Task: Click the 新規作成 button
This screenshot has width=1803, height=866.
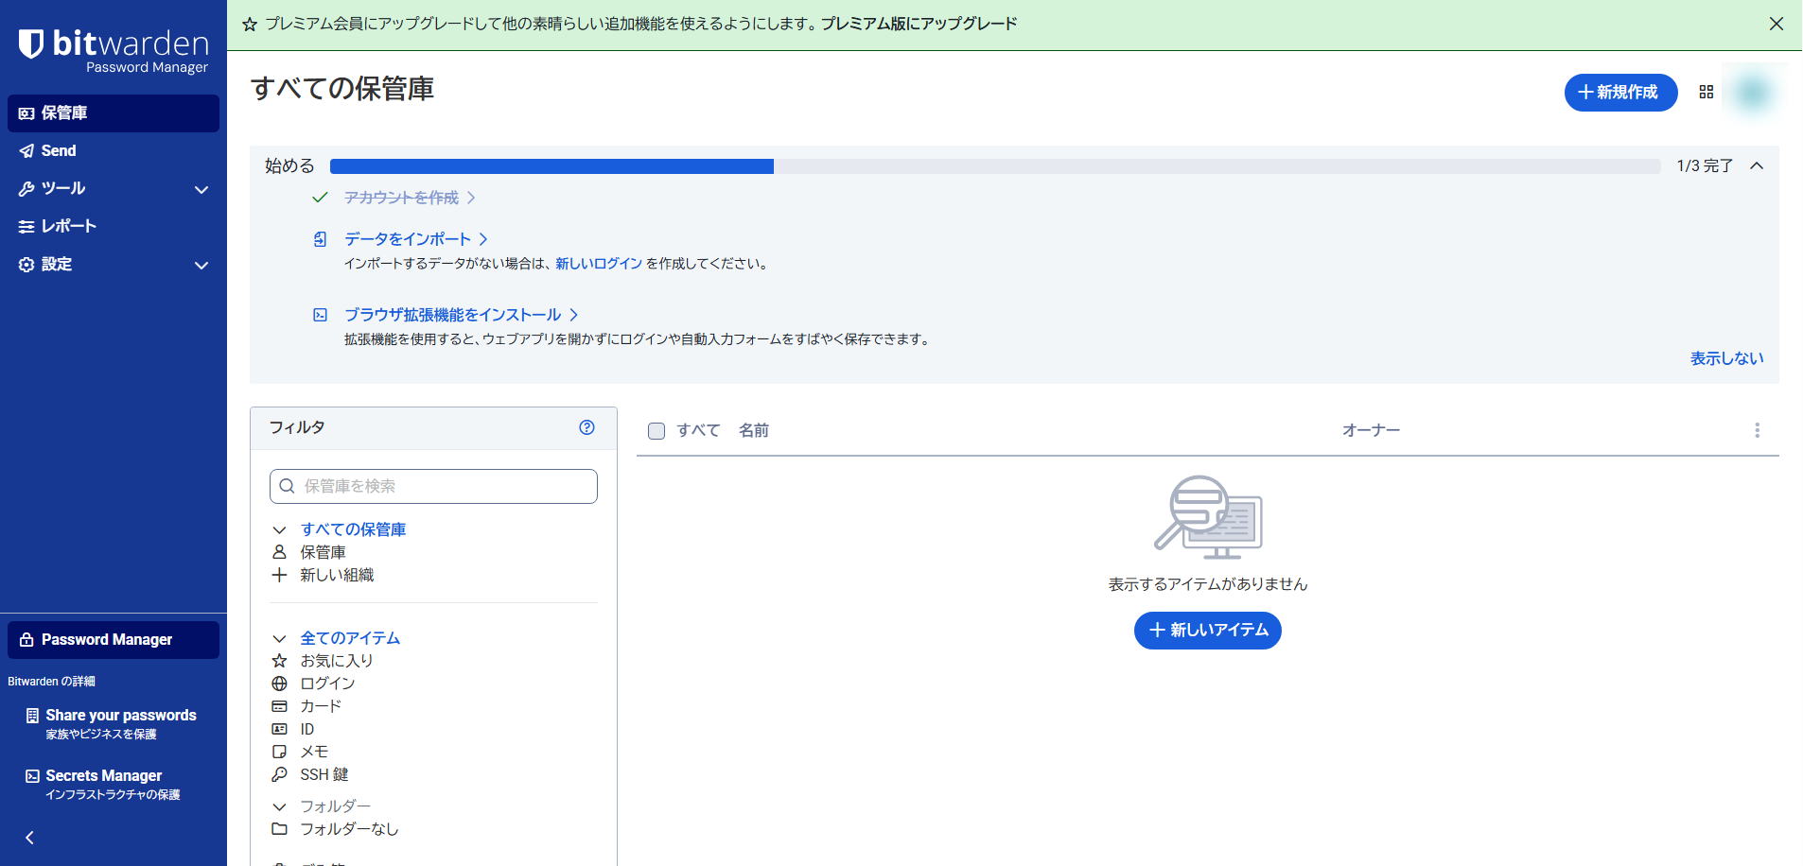Action: pos(1619,92)
